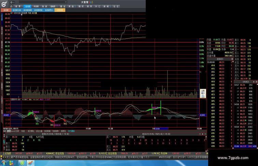
Task: Click the arrow in 分时成交 header
Action: (x=254, y=81)
